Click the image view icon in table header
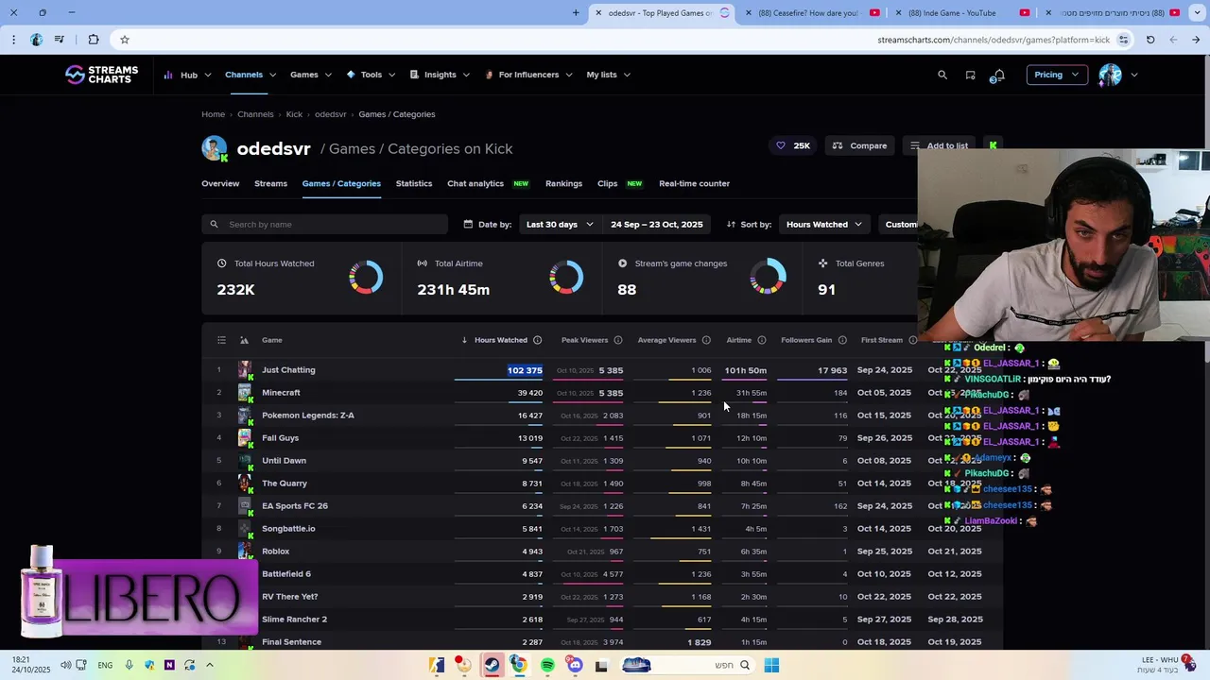The height and width of the screenshot is (680, 1210). (x=244, y=340)
